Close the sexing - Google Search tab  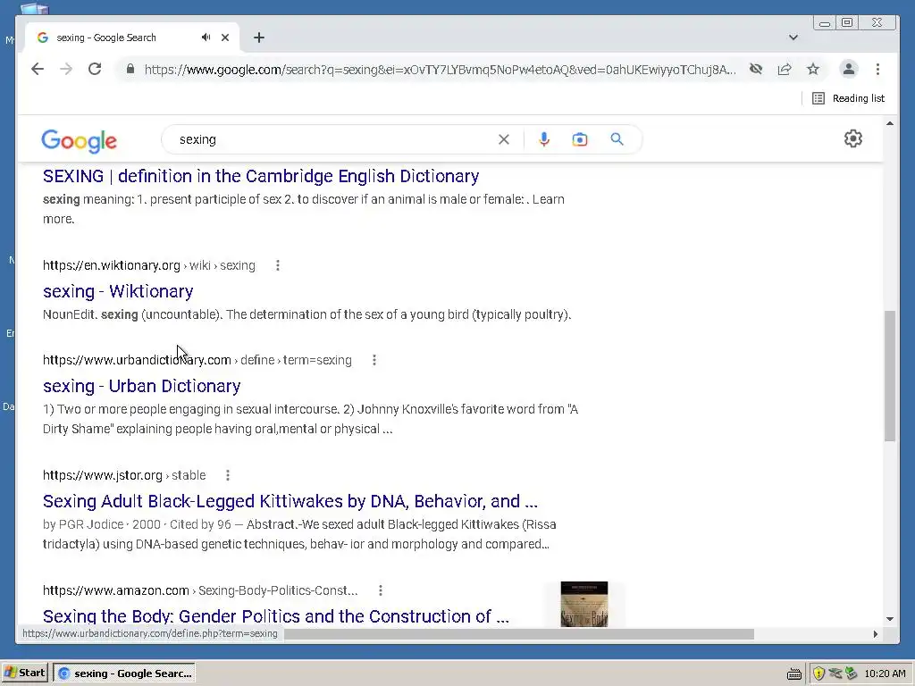coord(225,38)
